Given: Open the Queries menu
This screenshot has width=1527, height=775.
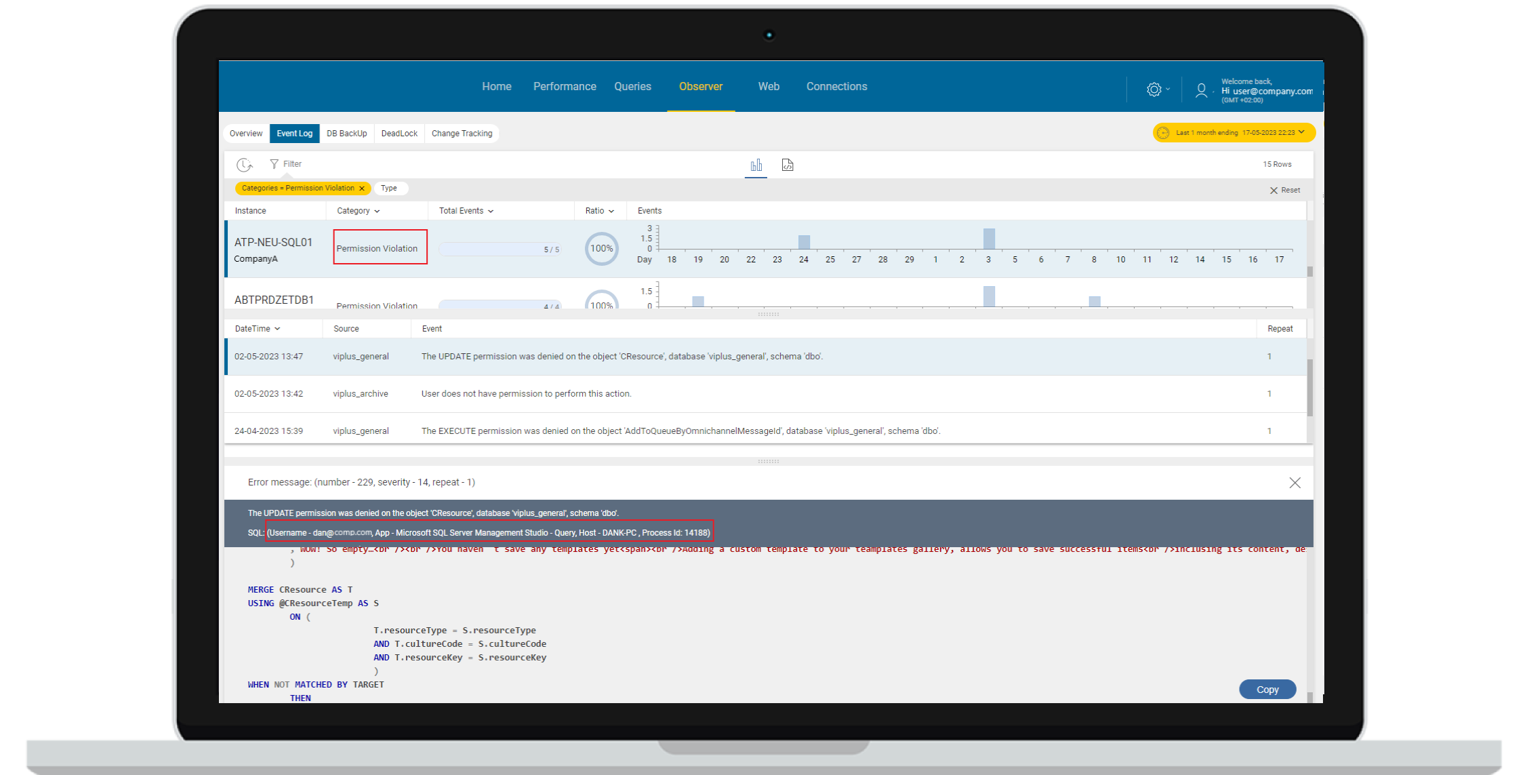Looking at the screenshot, I should (x=632, y=87).
